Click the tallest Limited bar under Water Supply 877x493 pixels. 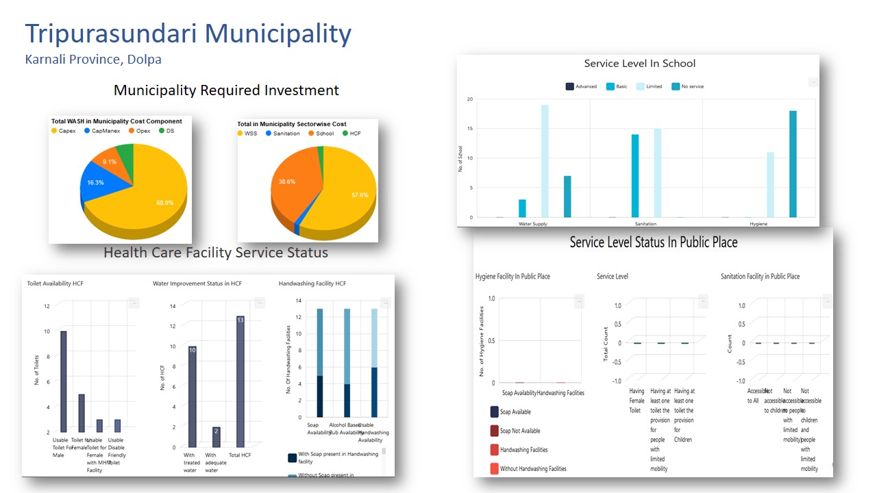point(545,161)
